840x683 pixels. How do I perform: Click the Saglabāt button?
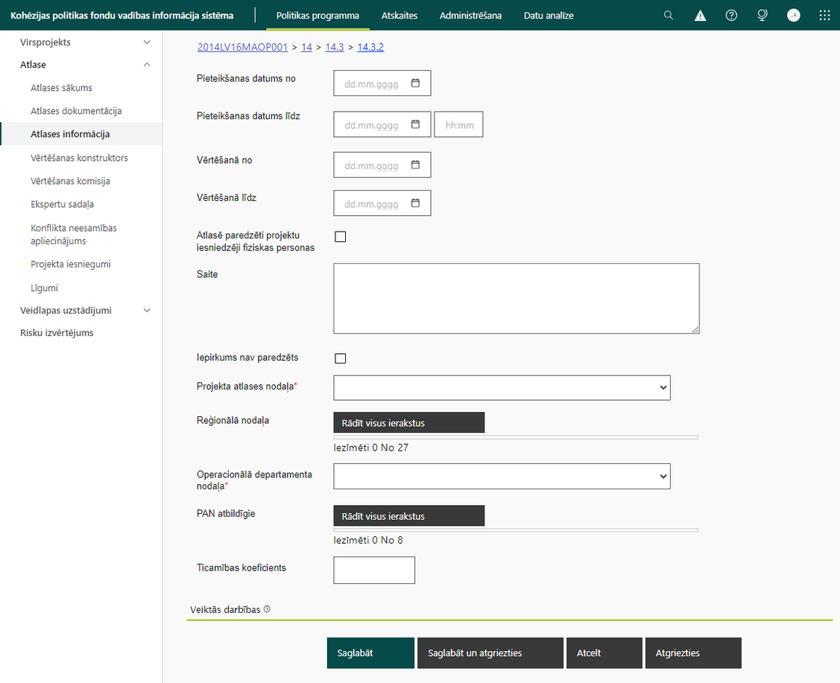(x=370, y=653)
